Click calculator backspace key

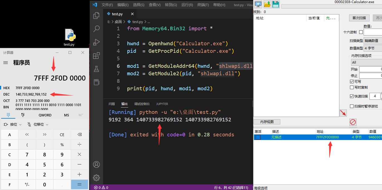(79, 135)
